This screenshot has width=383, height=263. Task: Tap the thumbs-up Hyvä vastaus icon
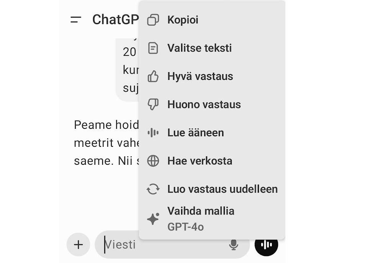(153, 76)
